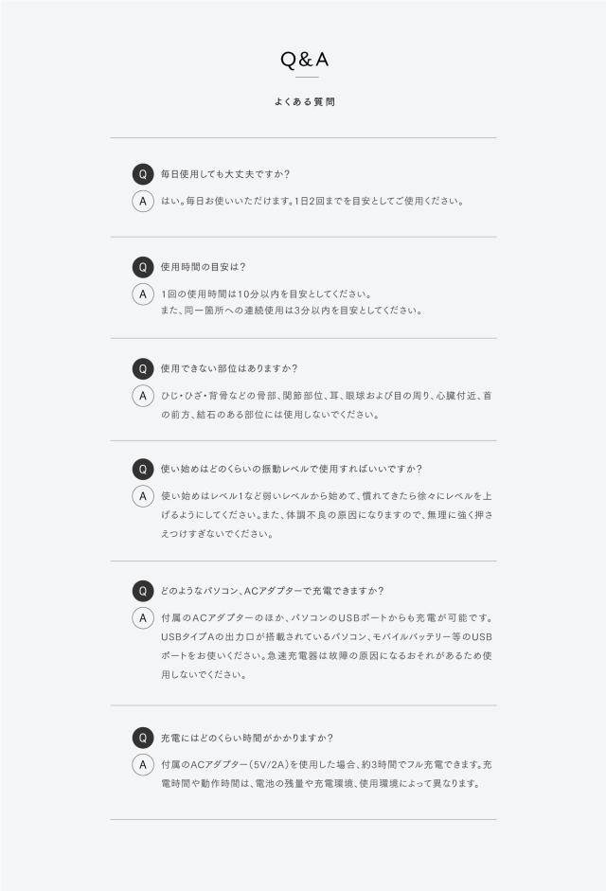Click the Q&A page heading
The height and width of the screenshot is (891, 606).
304,60
